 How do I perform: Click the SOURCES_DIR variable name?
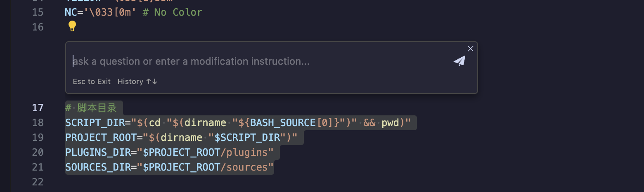(x=98, y=167)
